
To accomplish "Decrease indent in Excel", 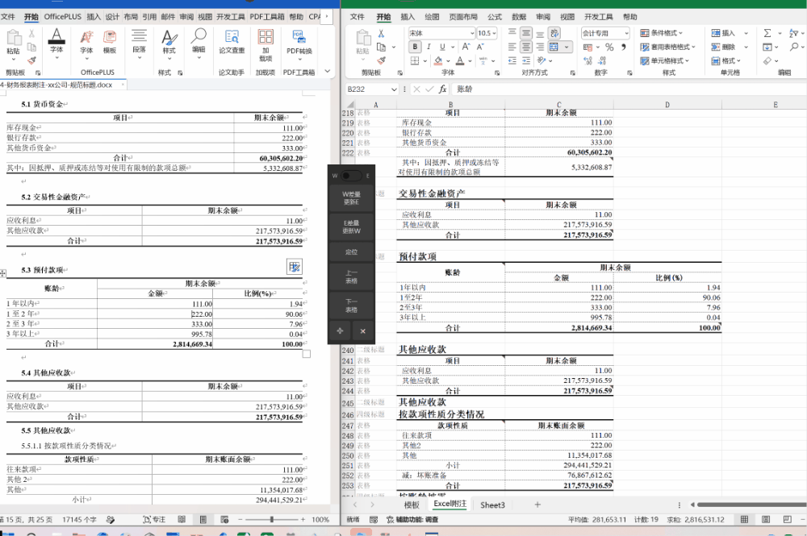I will 512,60.
